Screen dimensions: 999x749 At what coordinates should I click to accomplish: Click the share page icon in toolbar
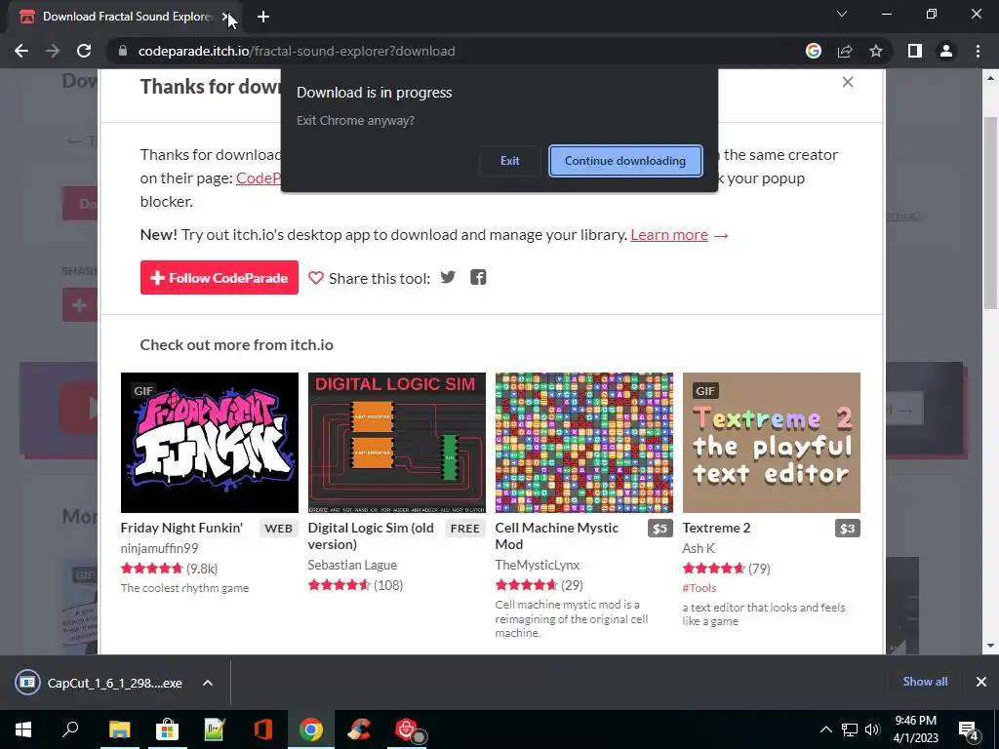tap(845, 51)
